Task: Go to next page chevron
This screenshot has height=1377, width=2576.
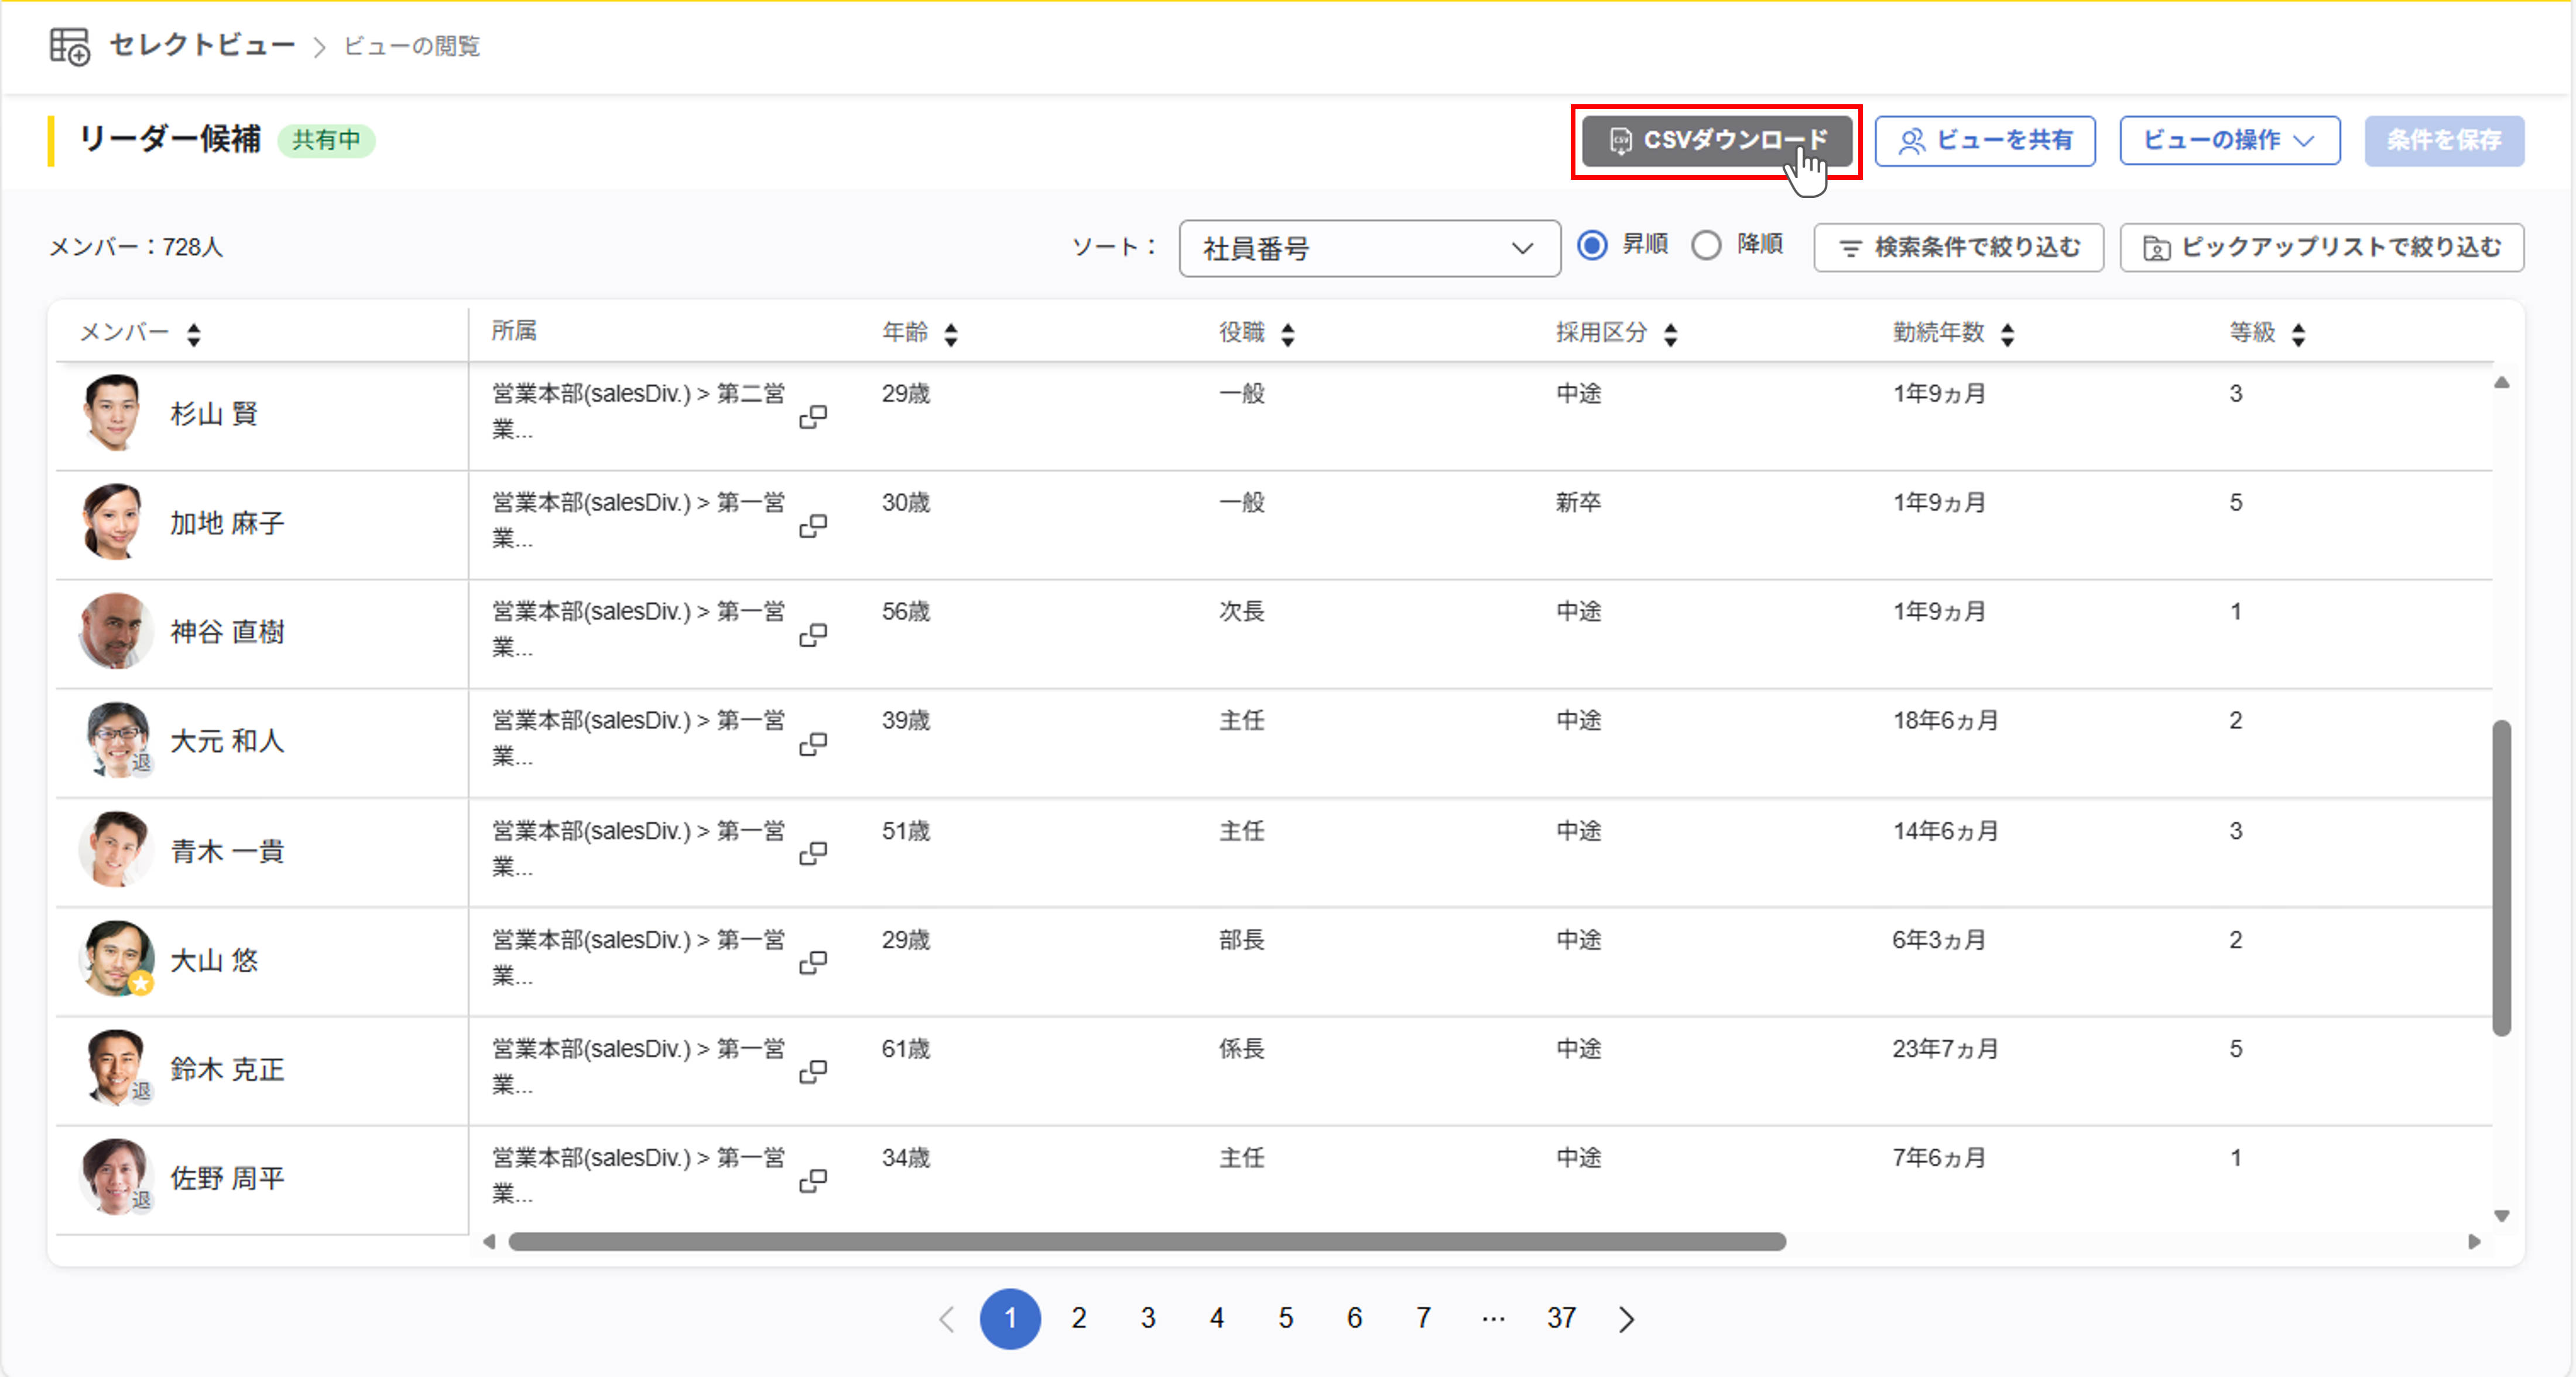Action: point(1626,1319)
